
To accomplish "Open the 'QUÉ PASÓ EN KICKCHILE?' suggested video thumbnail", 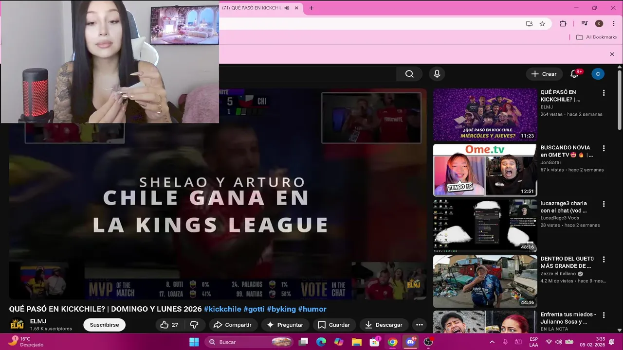I will pos(485,115).
